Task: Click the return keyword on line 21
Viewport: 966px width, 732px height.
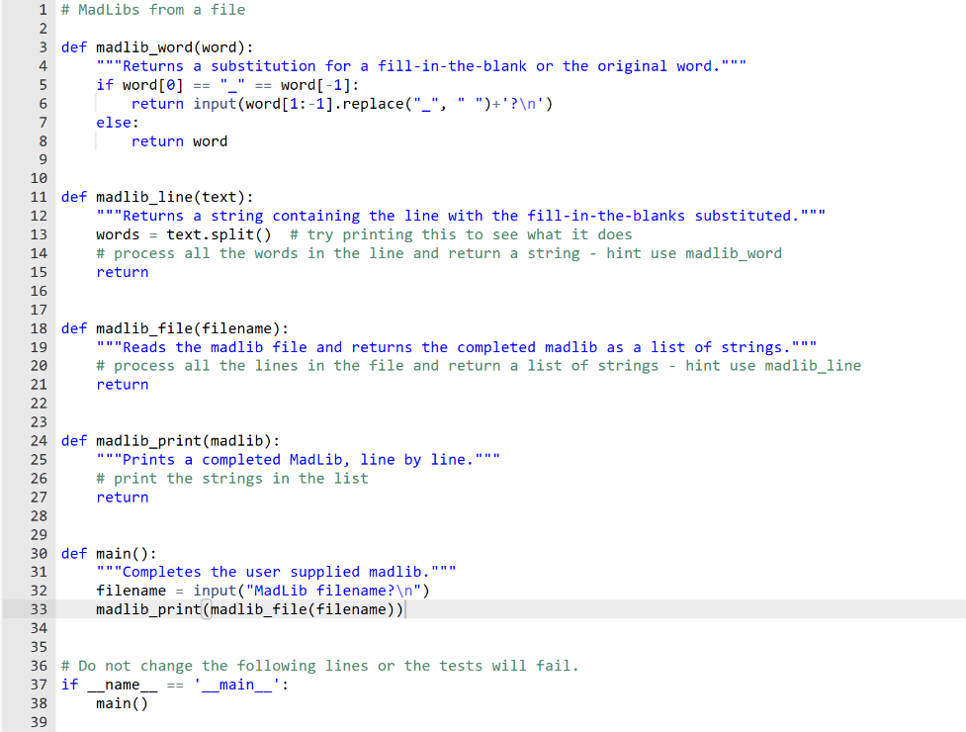Action: pos(122,384)
